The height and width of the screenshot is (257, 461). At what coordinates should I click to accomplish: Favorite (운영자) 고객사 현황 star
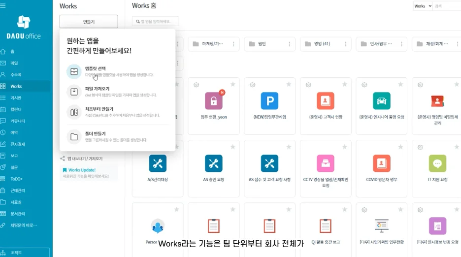coord(345,84)
